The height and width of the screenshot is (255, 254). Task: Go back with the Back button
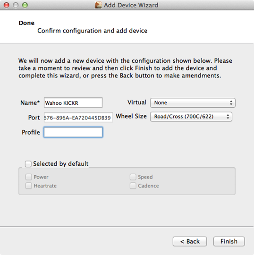(x=190, y=241)
